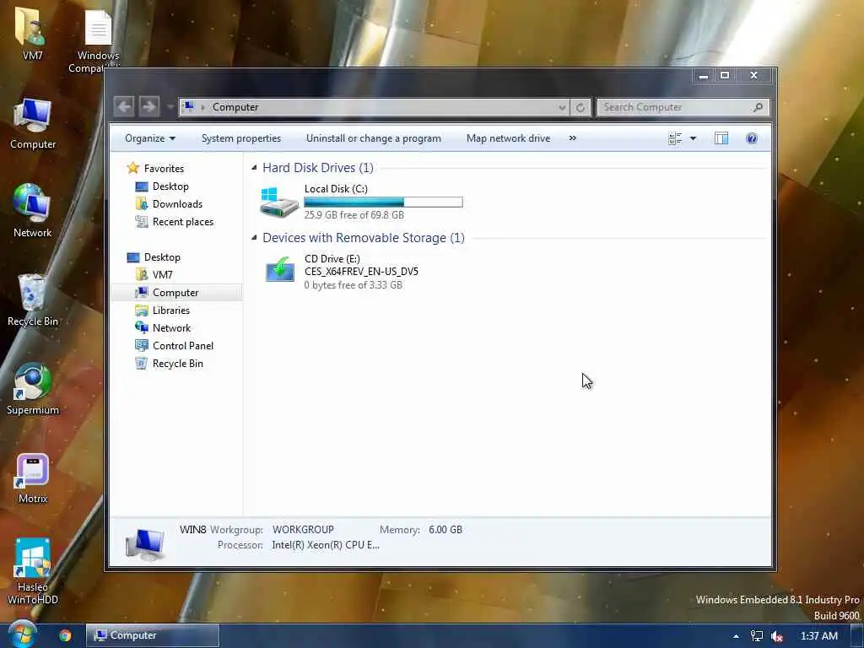864x648 pixels.
Task: Open Recent places
Action: click(x=182, y=222)
